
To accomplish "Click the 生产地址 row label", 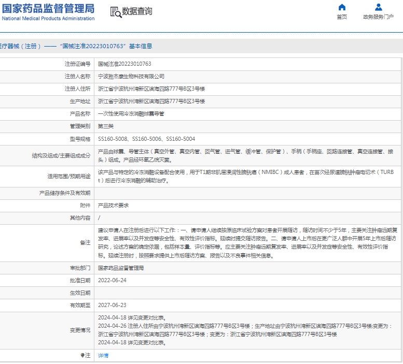I will point(80,101).
